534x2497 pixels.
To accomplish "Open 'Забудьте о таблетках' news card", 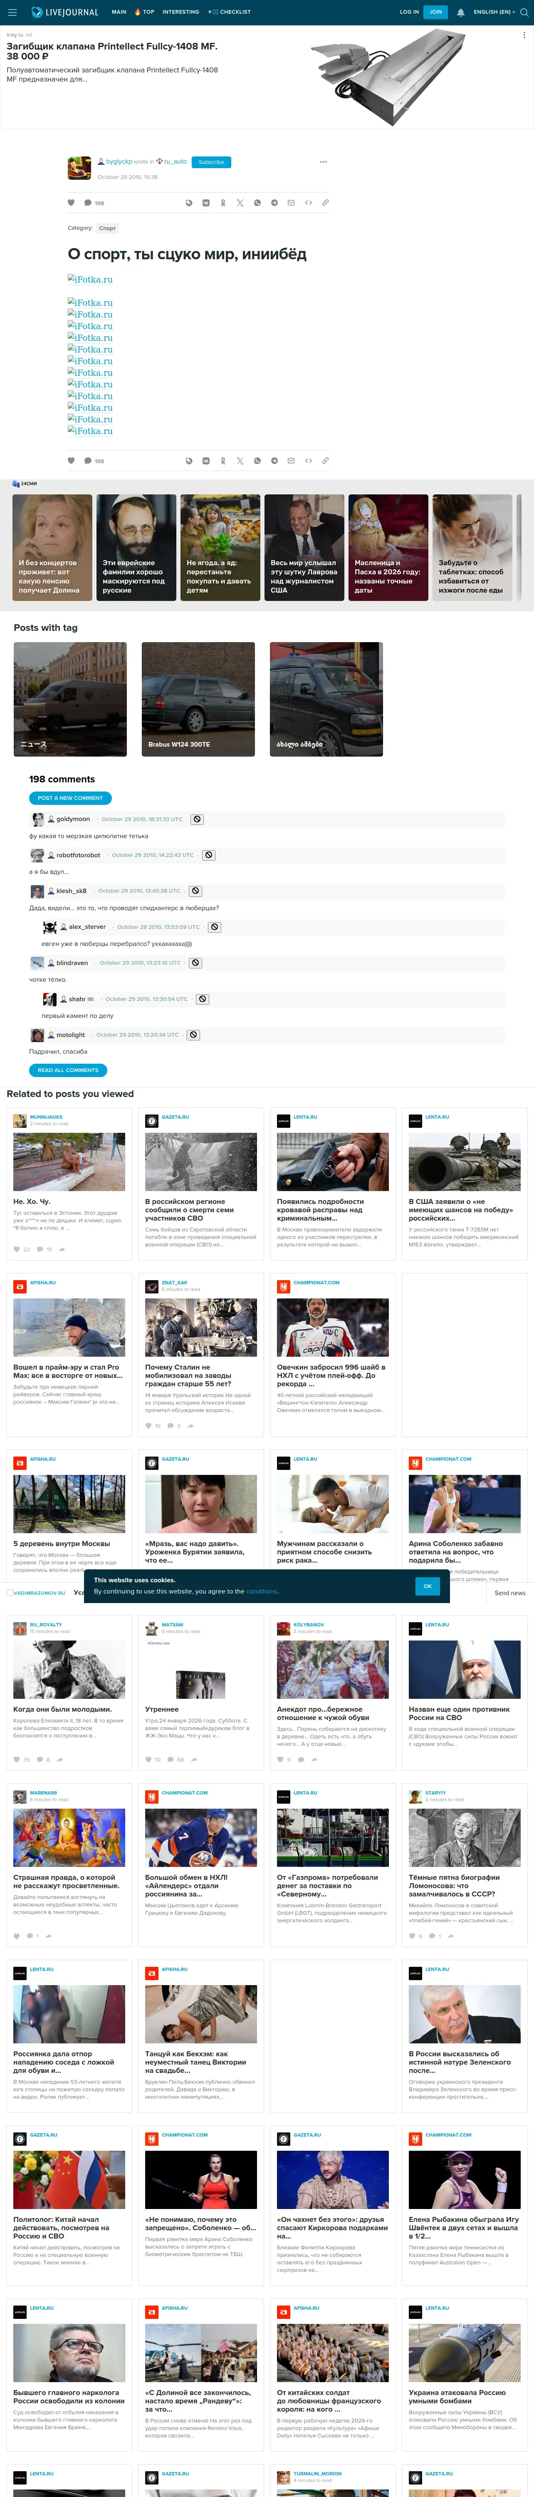I will pyautogui.click(x=472, y=548).
